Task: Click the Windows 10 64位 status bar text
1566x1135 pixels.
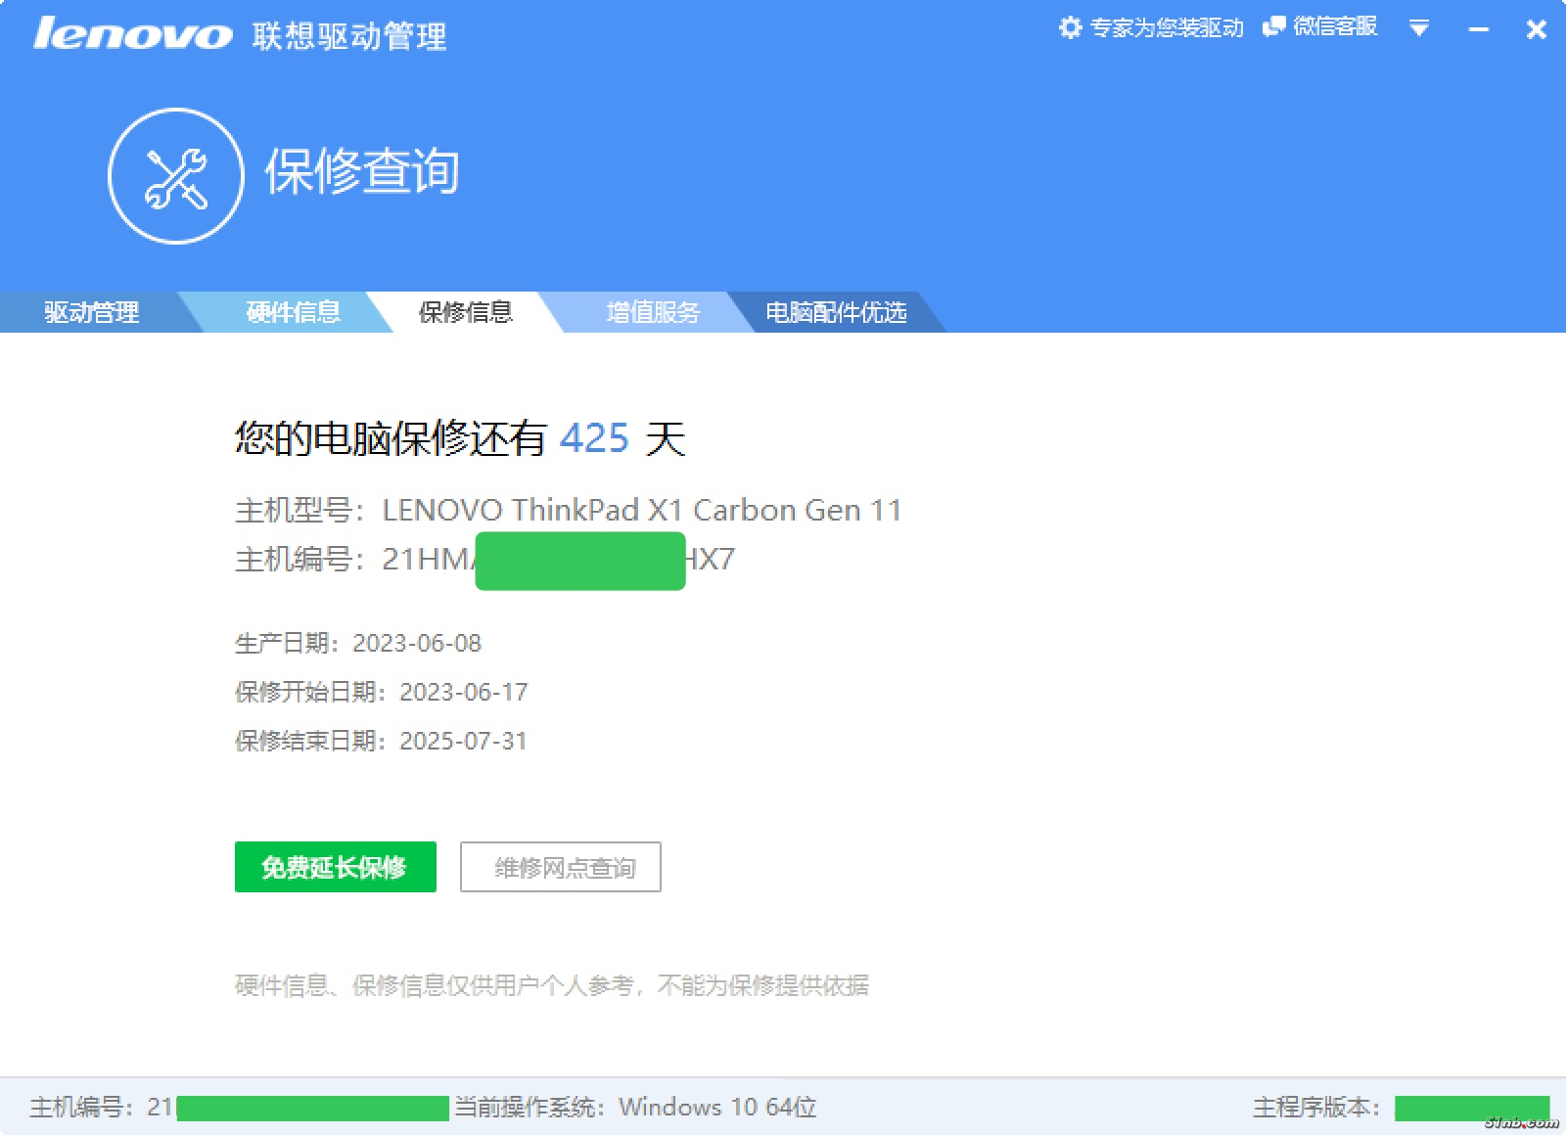Action: point(717,1107)
